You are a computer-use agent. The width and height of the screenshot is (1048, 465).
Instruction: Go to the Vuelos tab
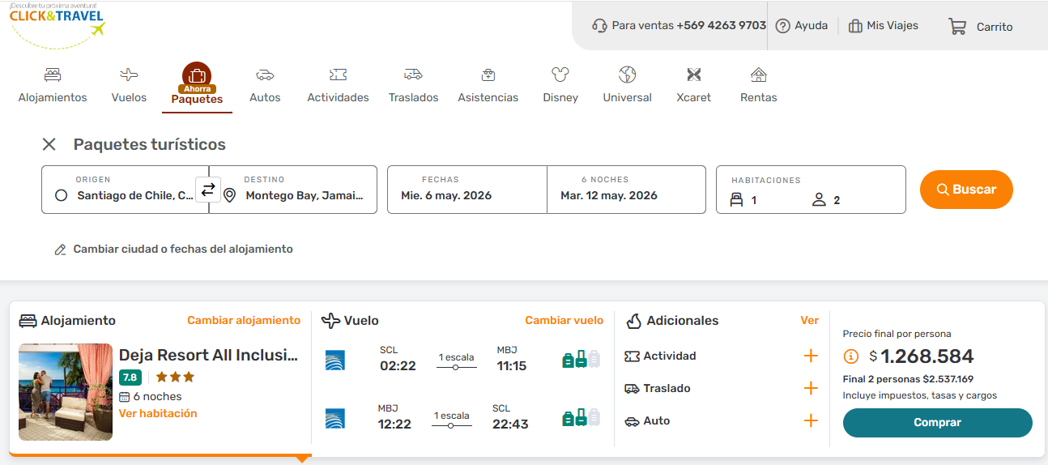click(x=129, y=85)
